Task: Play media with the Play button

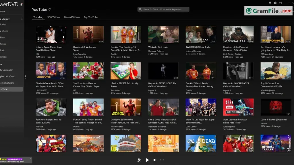Action: (147, 160)
